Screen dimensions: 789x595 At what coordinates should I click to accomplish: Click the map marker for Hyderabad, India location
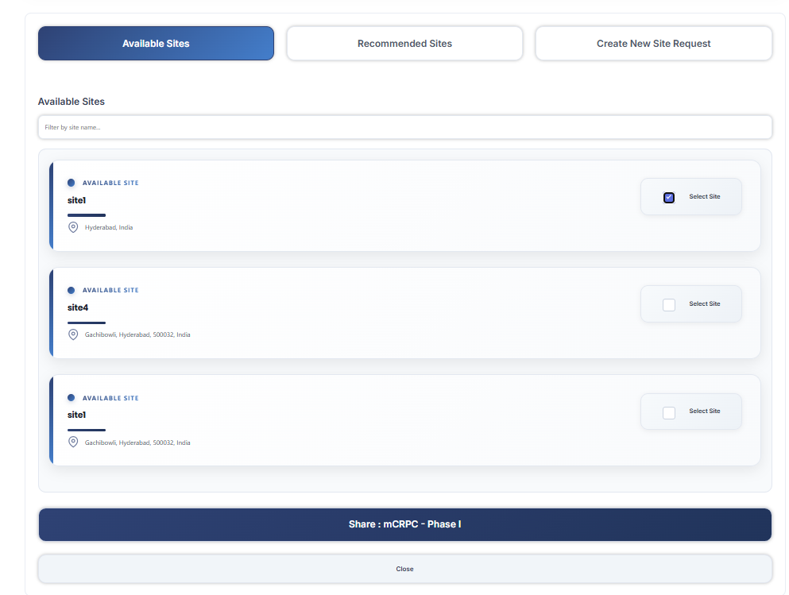point(73,227)
